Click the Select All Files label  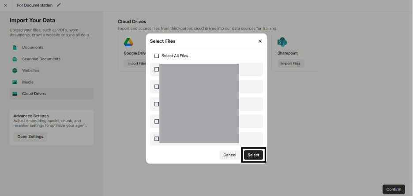coord(175,56)
